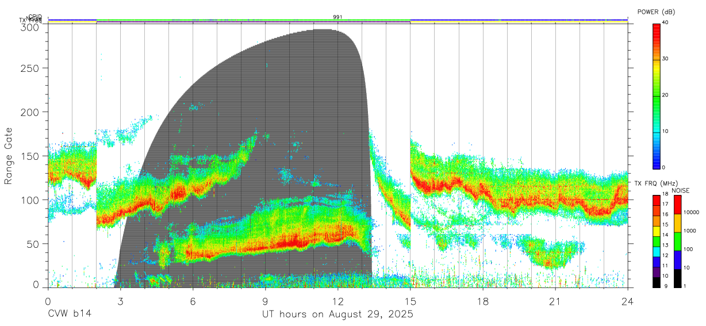This screenshot has width=706, height=326.
Task: Click the '150' range gate tick label
Action: [30, 156]
